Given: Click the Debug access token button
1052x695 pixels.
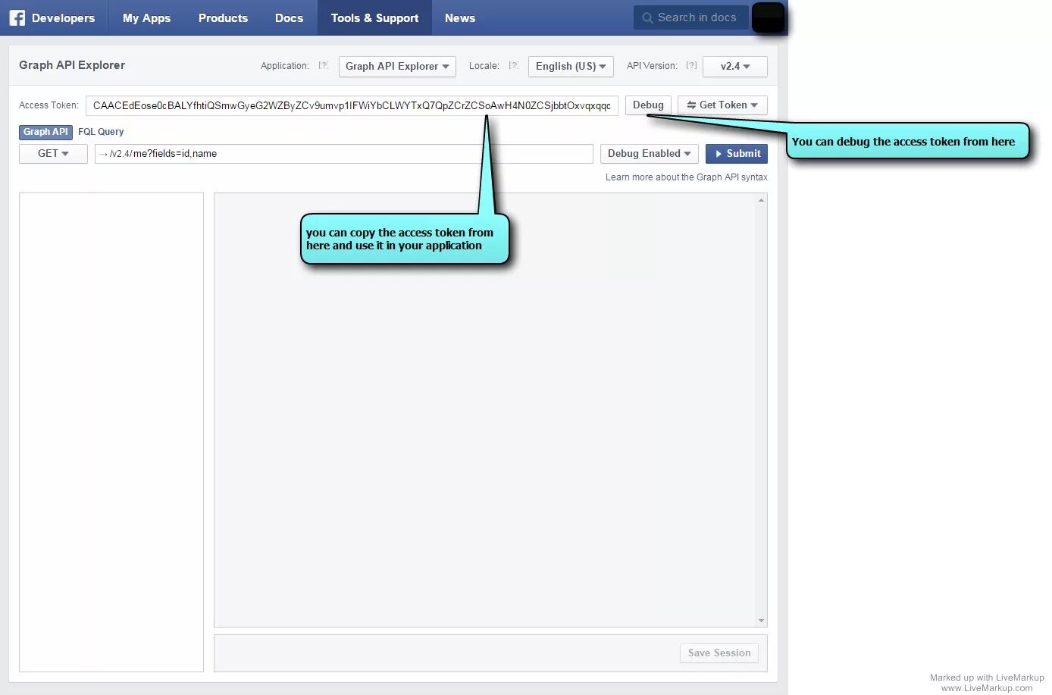Looking at the screenshot, I should pos(648,105).
